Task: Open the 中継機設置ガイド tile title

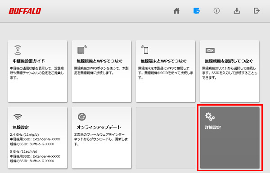Action: click(29, 61)
